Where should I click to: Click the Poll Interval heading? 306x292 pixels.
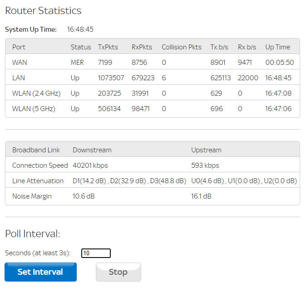(x=33, y=234)
